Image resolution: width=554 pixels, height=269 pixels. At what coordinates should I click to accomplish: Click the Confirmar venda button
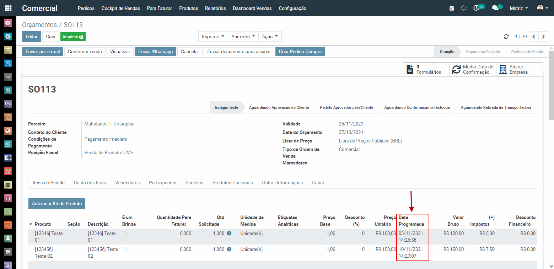[x=85, y=51]
